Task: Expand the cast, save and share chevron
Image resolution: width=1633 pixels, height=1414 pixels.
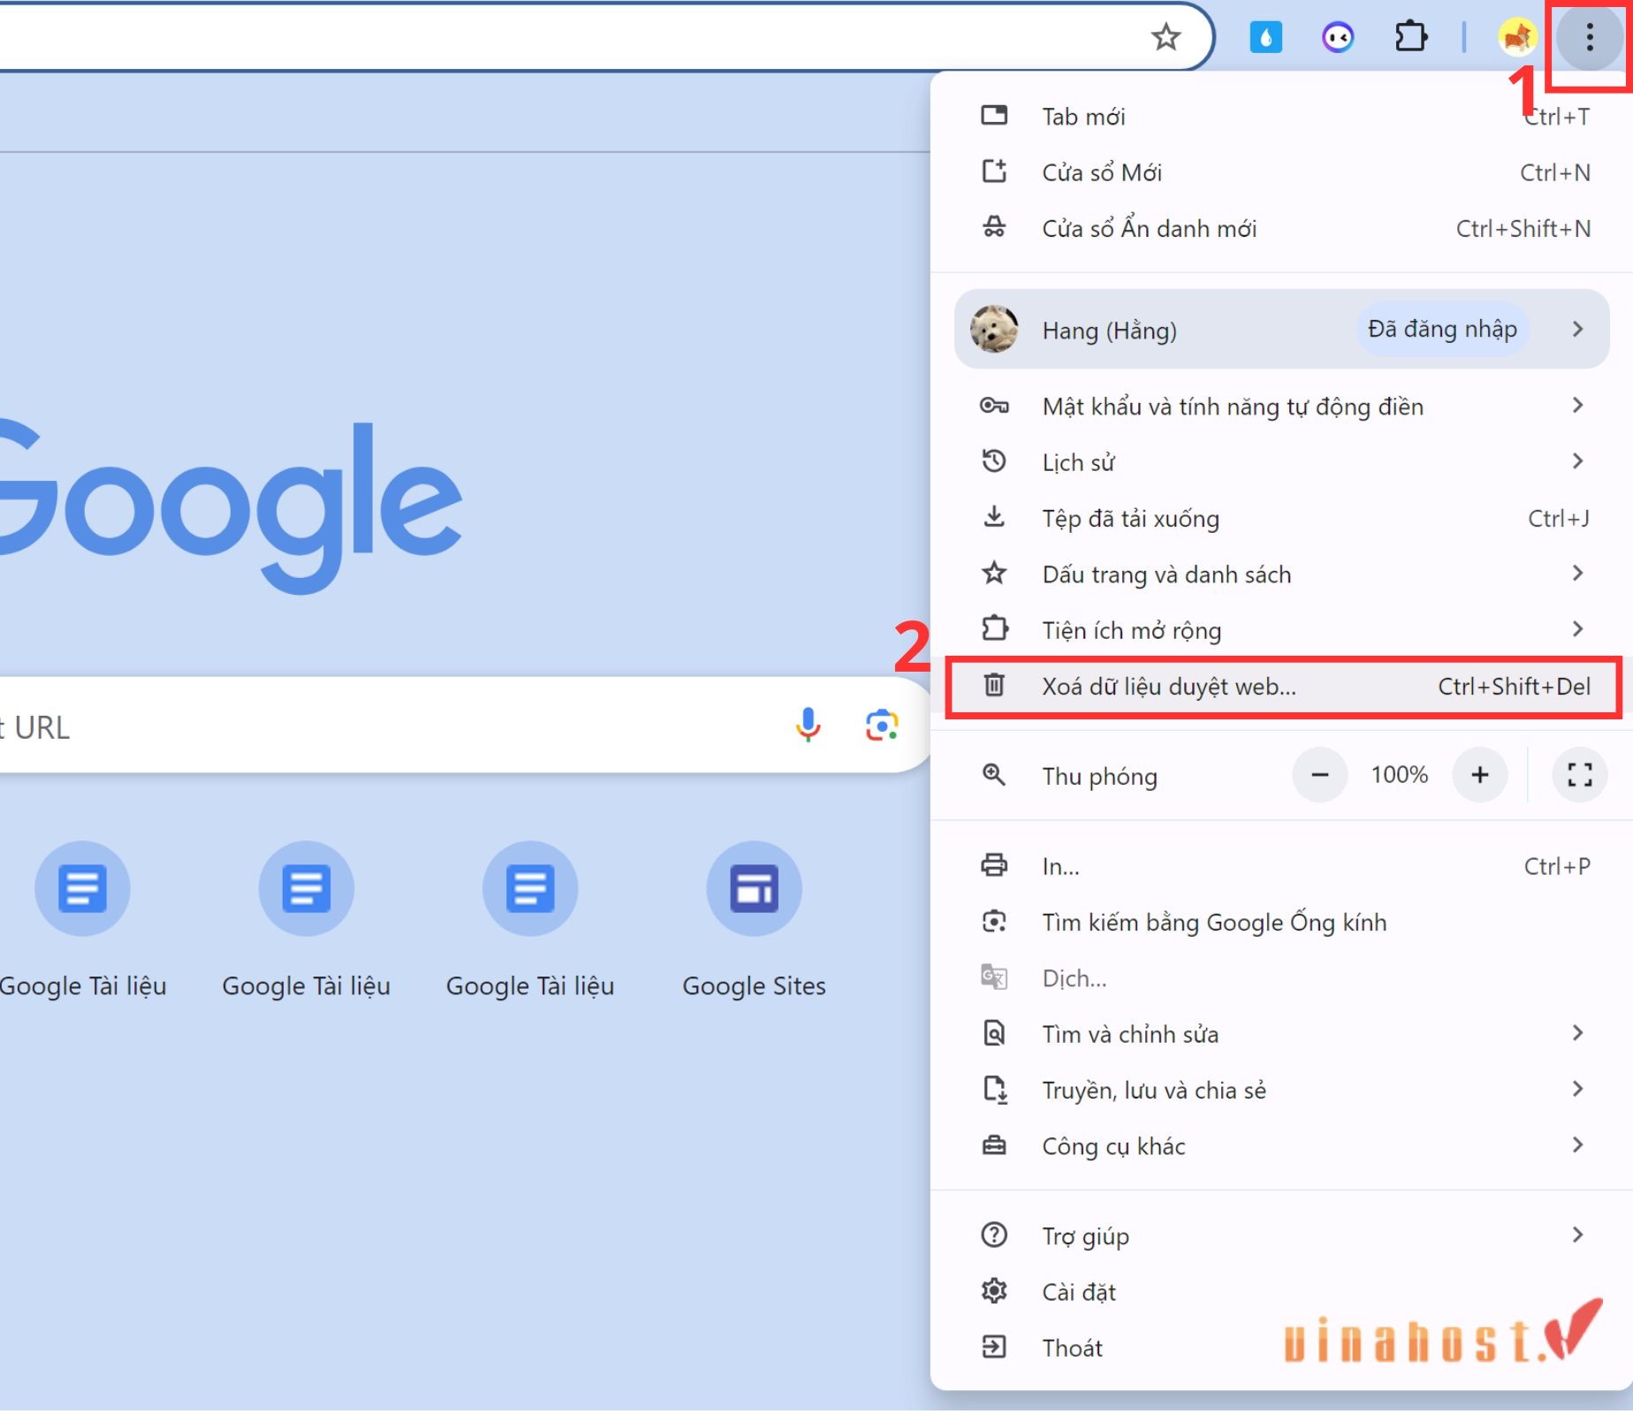Action: tap(1577, 1089)
